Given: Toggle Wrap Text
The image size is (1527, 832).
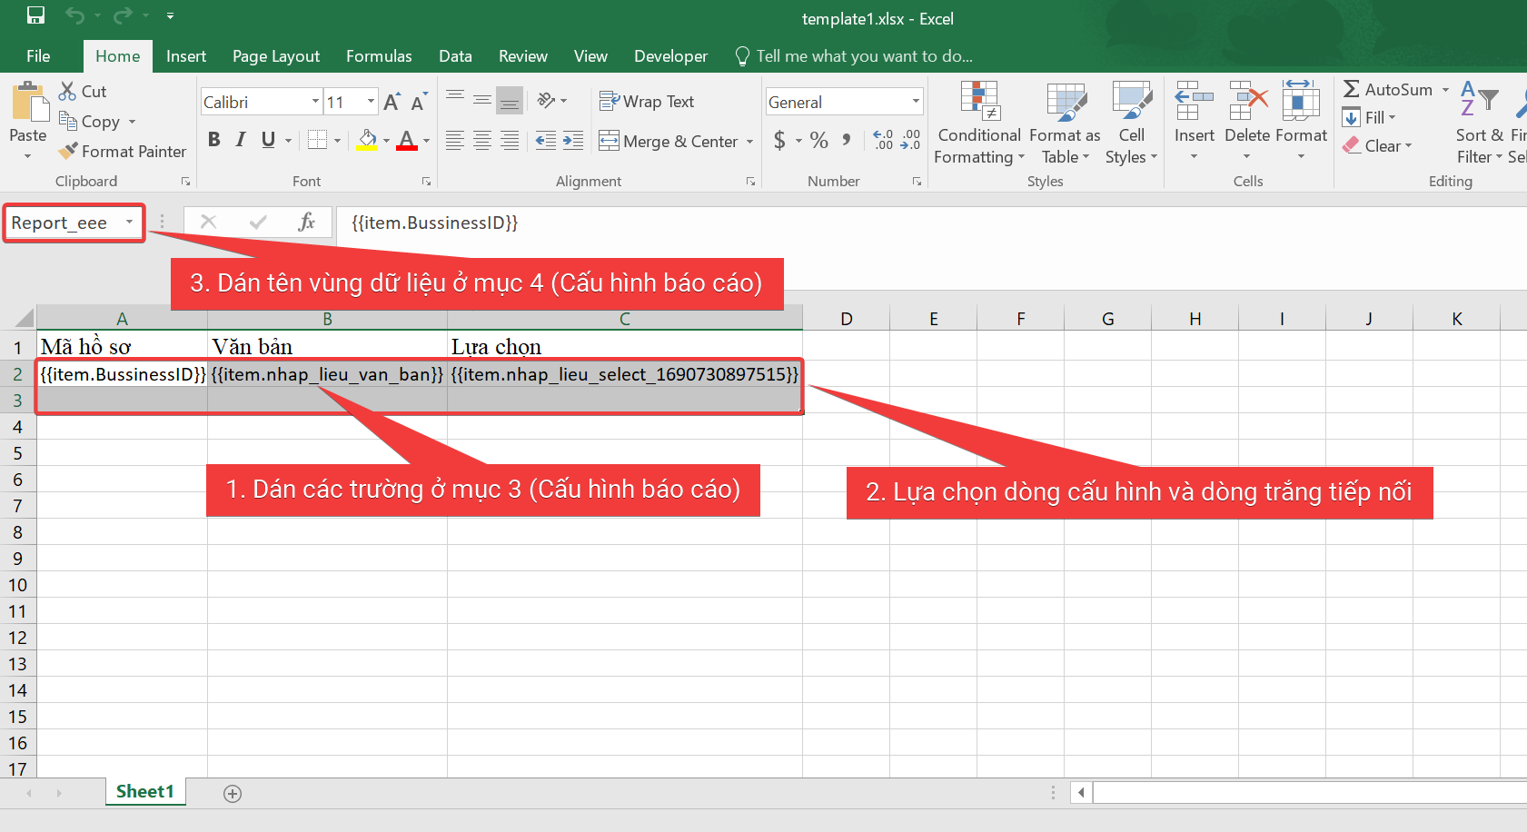Looking at the screenshot, I should [x=647, y=101].
